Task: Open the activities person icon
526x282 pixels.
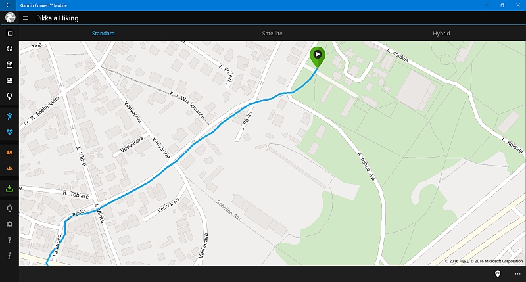Action: 9,116
